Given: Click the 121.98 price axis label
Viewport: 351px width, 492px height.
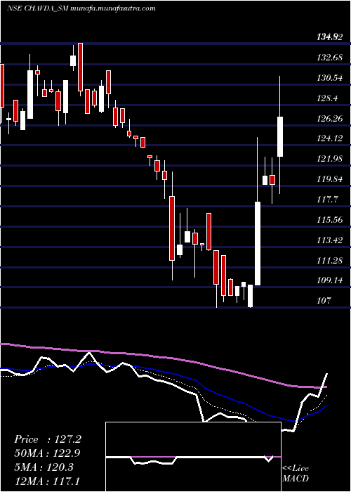Looking at the screenshot, I should (329, 159).
